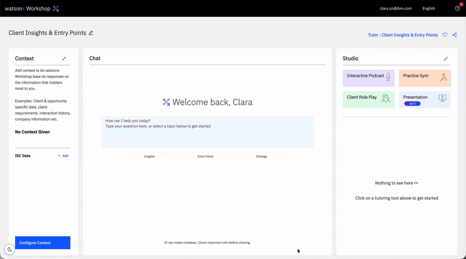
Task: Select the Strategy topic chip
Action: pyautogui.click(x=261, y=156)
